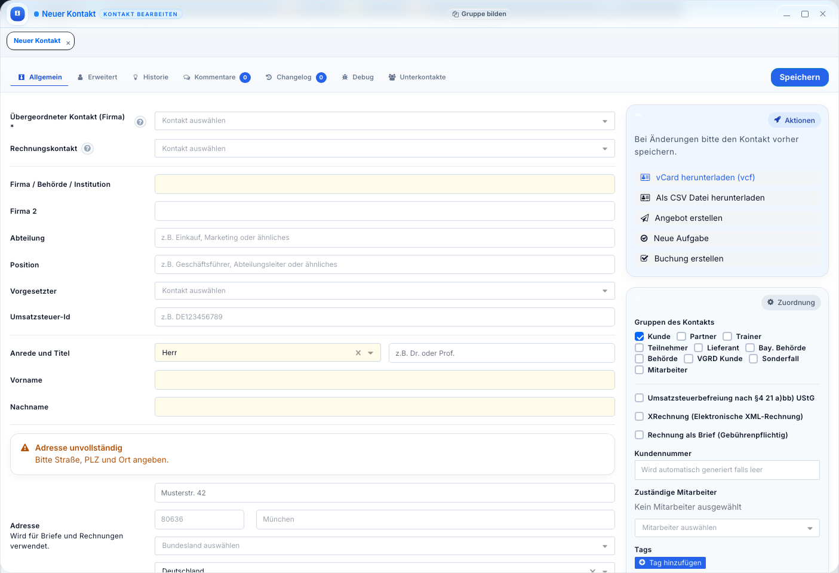Click the Tag hinzufügen button
The width and height of the screenshot is (839, 573).
pyautogui.click(x=670, y=563)
